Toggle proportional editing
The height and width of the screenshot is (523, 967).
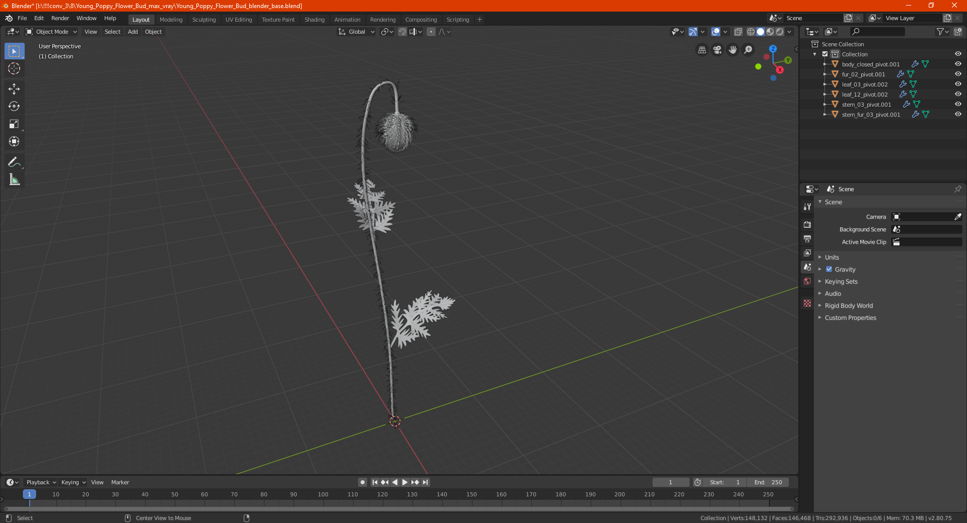(431, 32)
